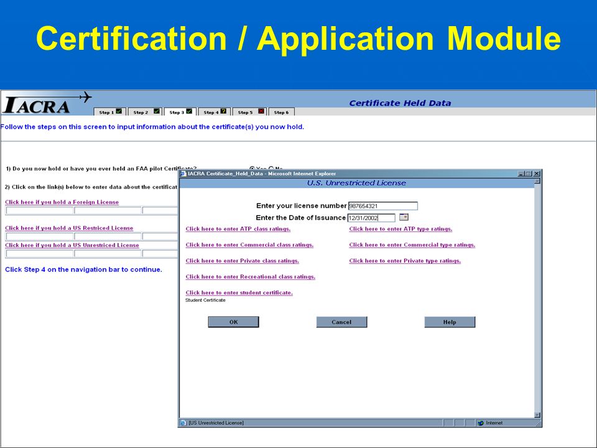The width and height of the screenshot is (597, 448).
Task: Click the US Restriced License link in main window
Action: pos(69,228)
